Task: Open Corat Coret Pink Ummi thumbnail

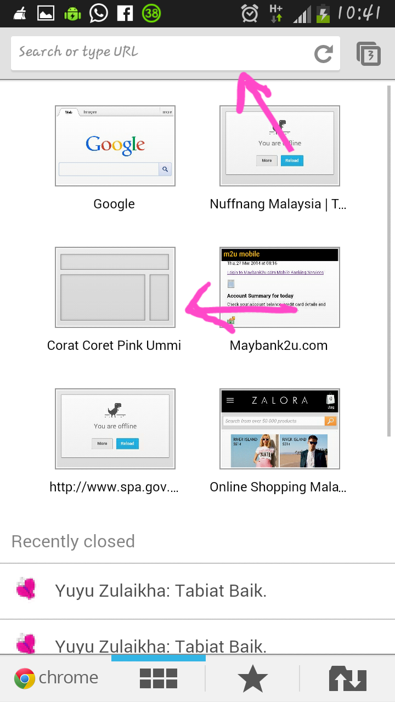Action: [115, 287]
